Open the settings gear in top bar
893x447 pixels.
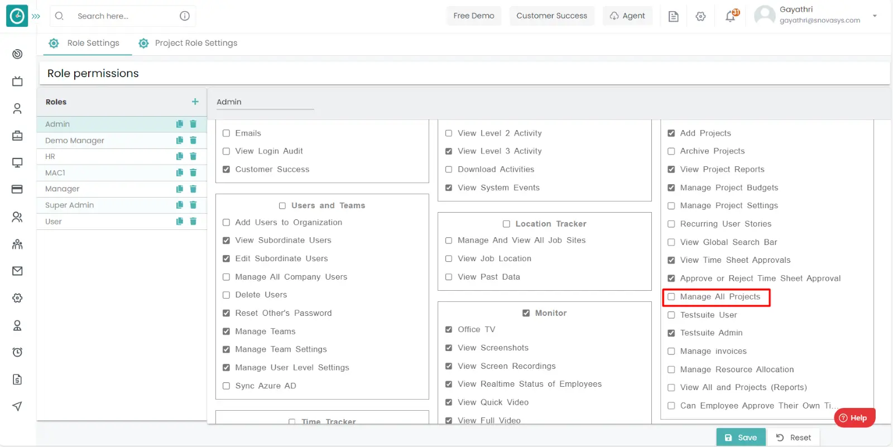(x=700, y=16)
